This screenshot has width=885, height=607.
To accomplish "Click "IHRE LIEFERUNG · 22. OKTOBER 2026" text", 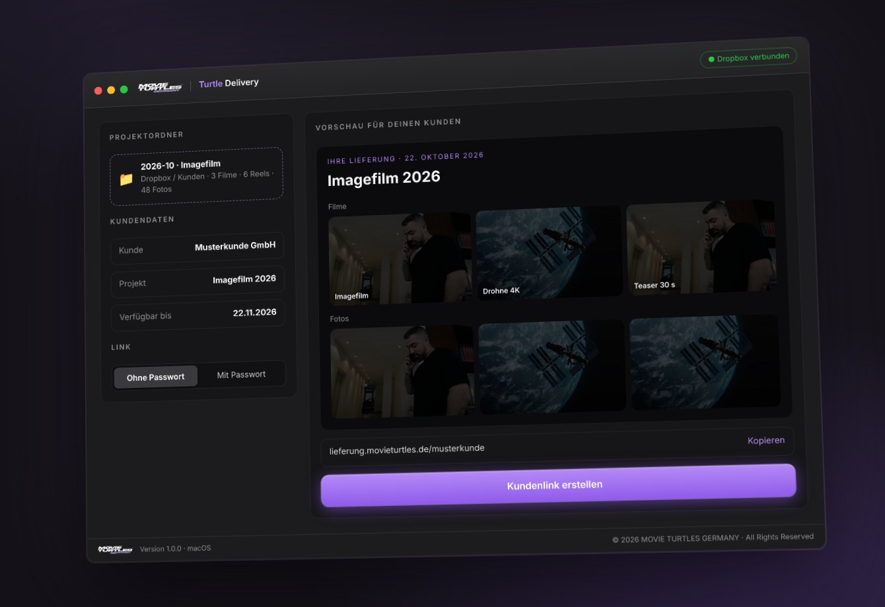I will [406, 158].
